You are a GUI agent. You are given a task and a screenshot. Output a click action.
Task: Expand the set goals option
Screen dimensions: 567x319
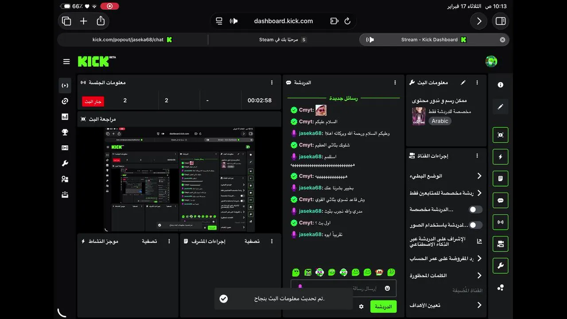pos(446,305)
